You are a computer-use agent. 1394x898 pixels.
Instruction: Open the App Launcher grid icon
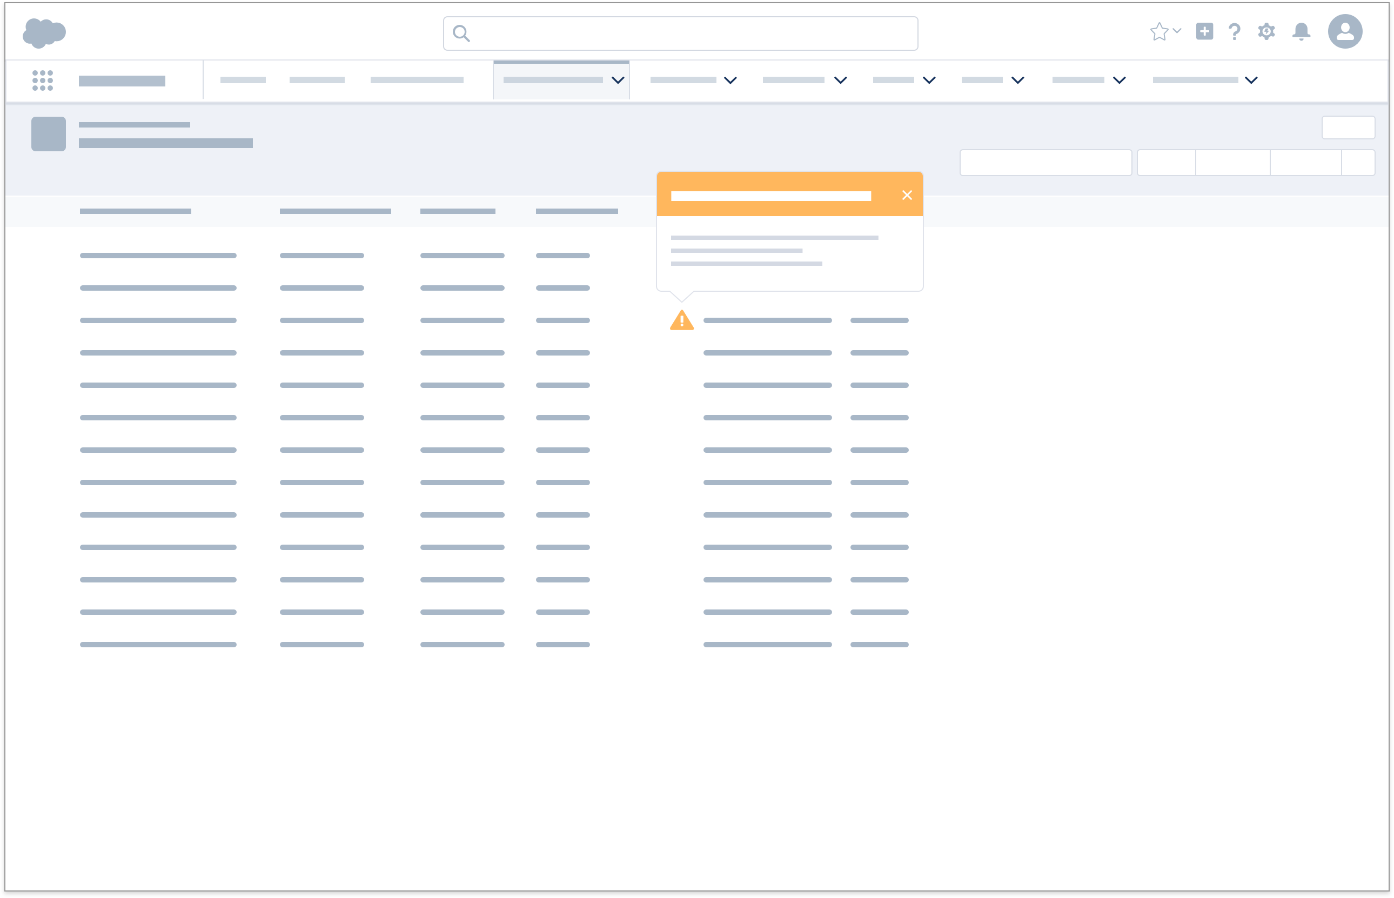tap(43, 80)
